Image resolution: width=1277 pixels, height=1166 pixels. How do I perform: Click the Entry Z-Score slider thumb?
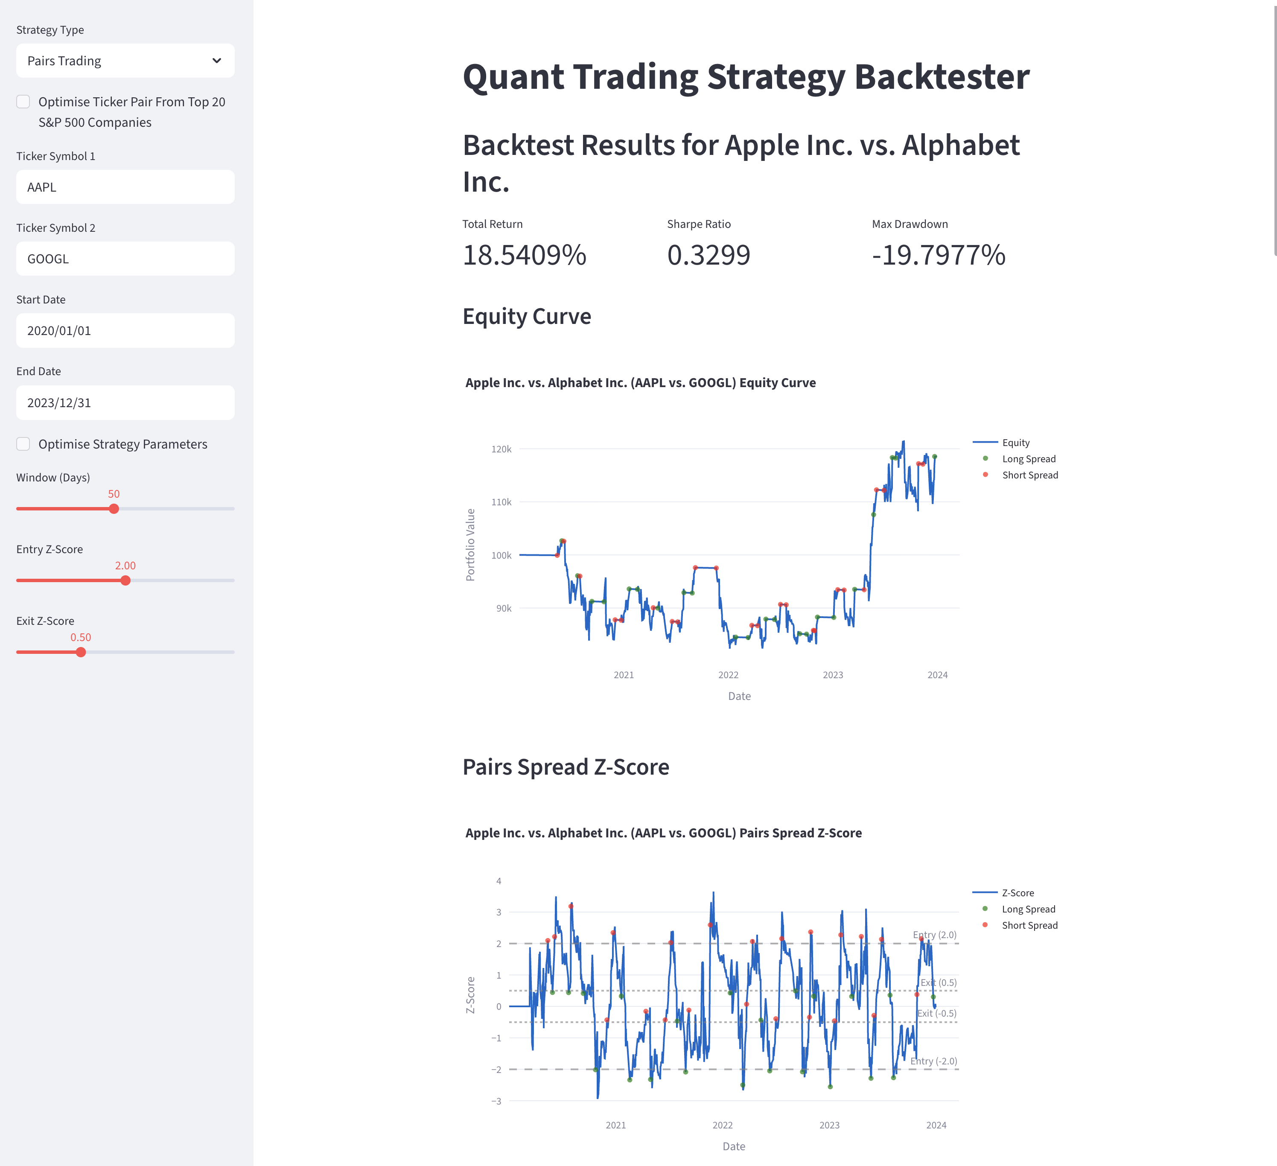point(125,580)
